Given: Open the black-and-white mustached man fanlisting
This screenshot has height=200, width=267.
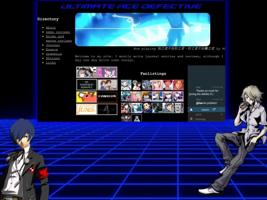Looking at the screenshot, I should [178, 108].
